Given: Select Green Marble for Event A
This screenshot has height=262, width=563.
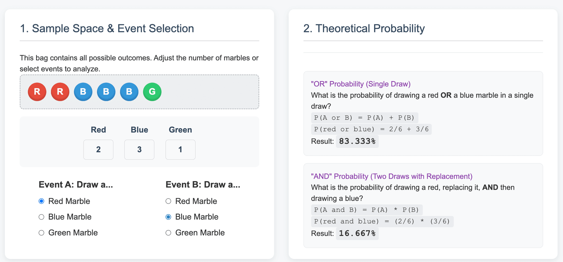Looking at the screenshot, I should [x=42, y=233].
